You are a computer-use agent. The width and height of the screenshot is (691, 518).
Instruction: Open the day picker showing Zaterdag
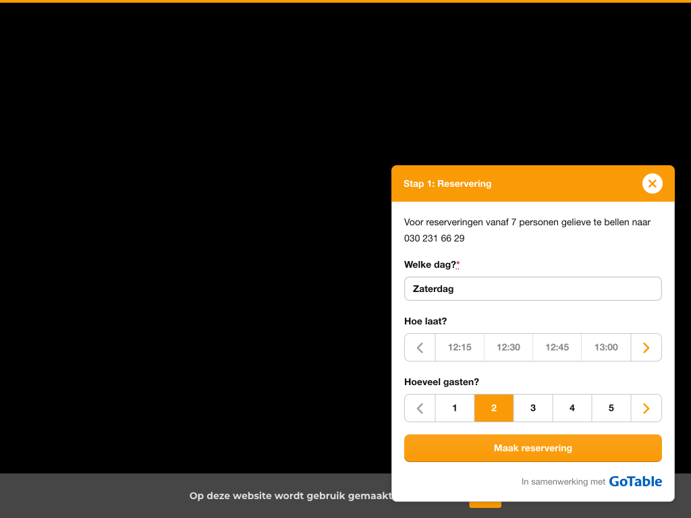532,289
